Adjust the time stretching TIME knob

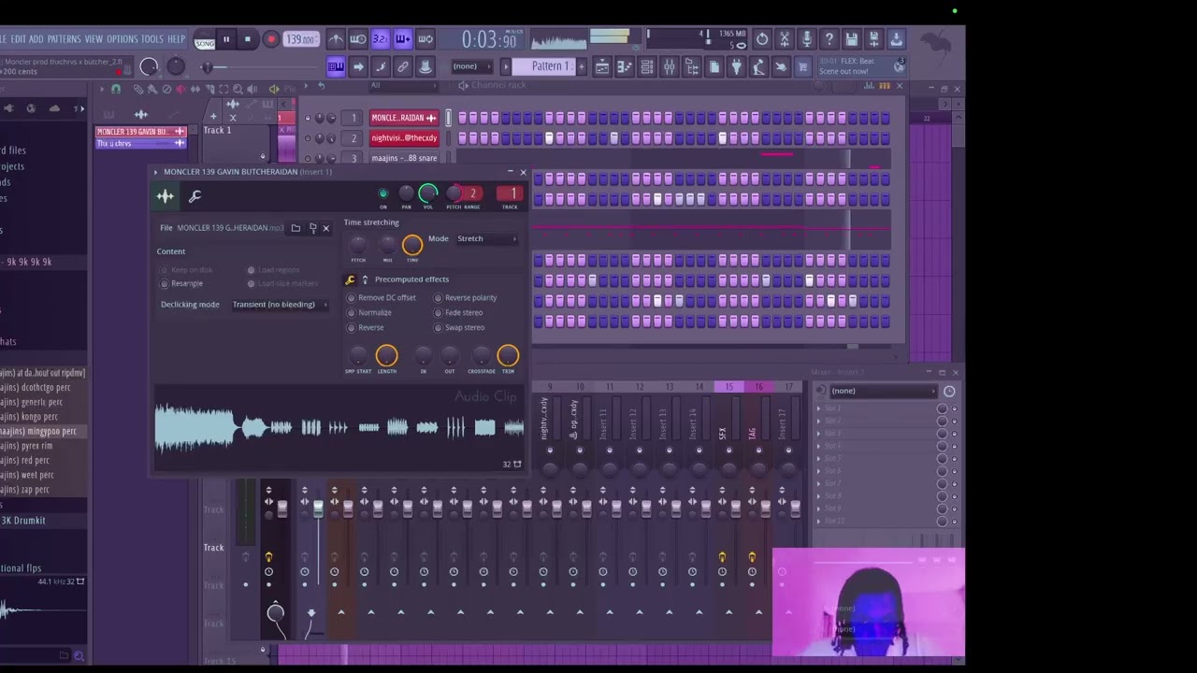point(412,246)
